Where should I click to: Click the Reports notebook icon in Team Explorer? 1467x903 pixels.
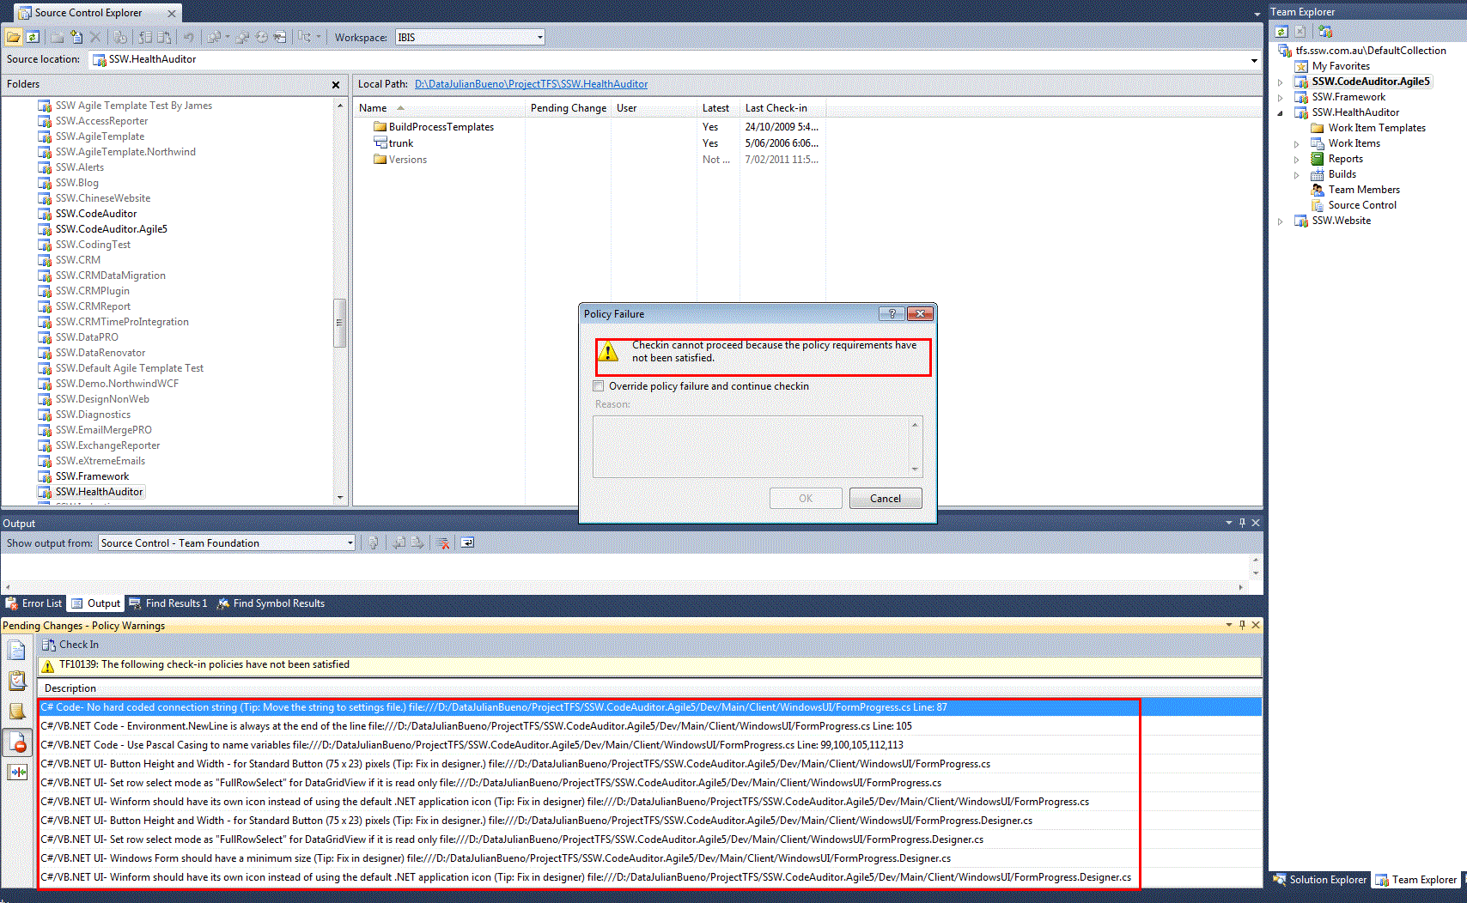click(x=1317, y=159)
